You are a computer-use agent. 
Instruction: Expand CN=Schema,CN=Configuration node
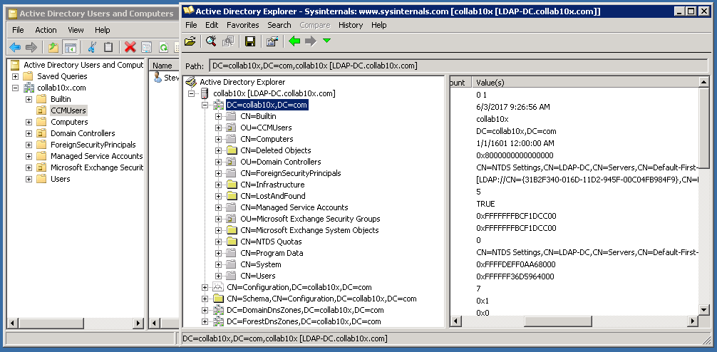[205, 299]
